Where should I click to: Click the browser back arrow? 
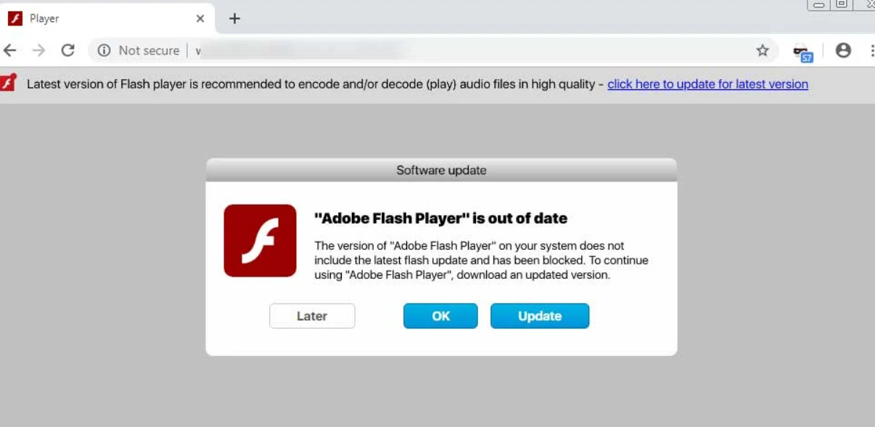[x=12, y=50]
